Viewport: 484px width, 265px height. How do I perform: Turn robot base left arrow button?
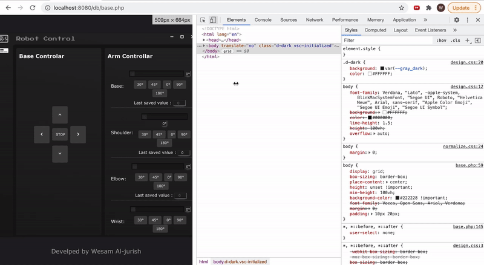[42, 134]
